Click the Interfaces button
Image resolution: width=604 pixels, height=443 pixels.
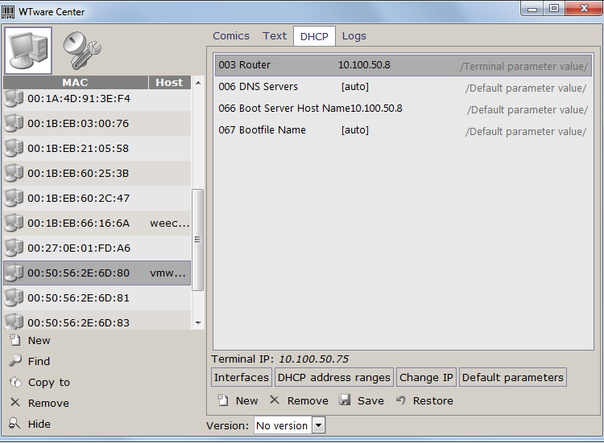242,377
